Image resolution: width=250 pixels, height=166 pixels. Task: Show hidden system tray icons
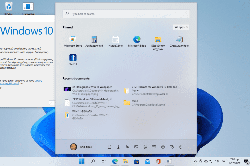point(195,161)
